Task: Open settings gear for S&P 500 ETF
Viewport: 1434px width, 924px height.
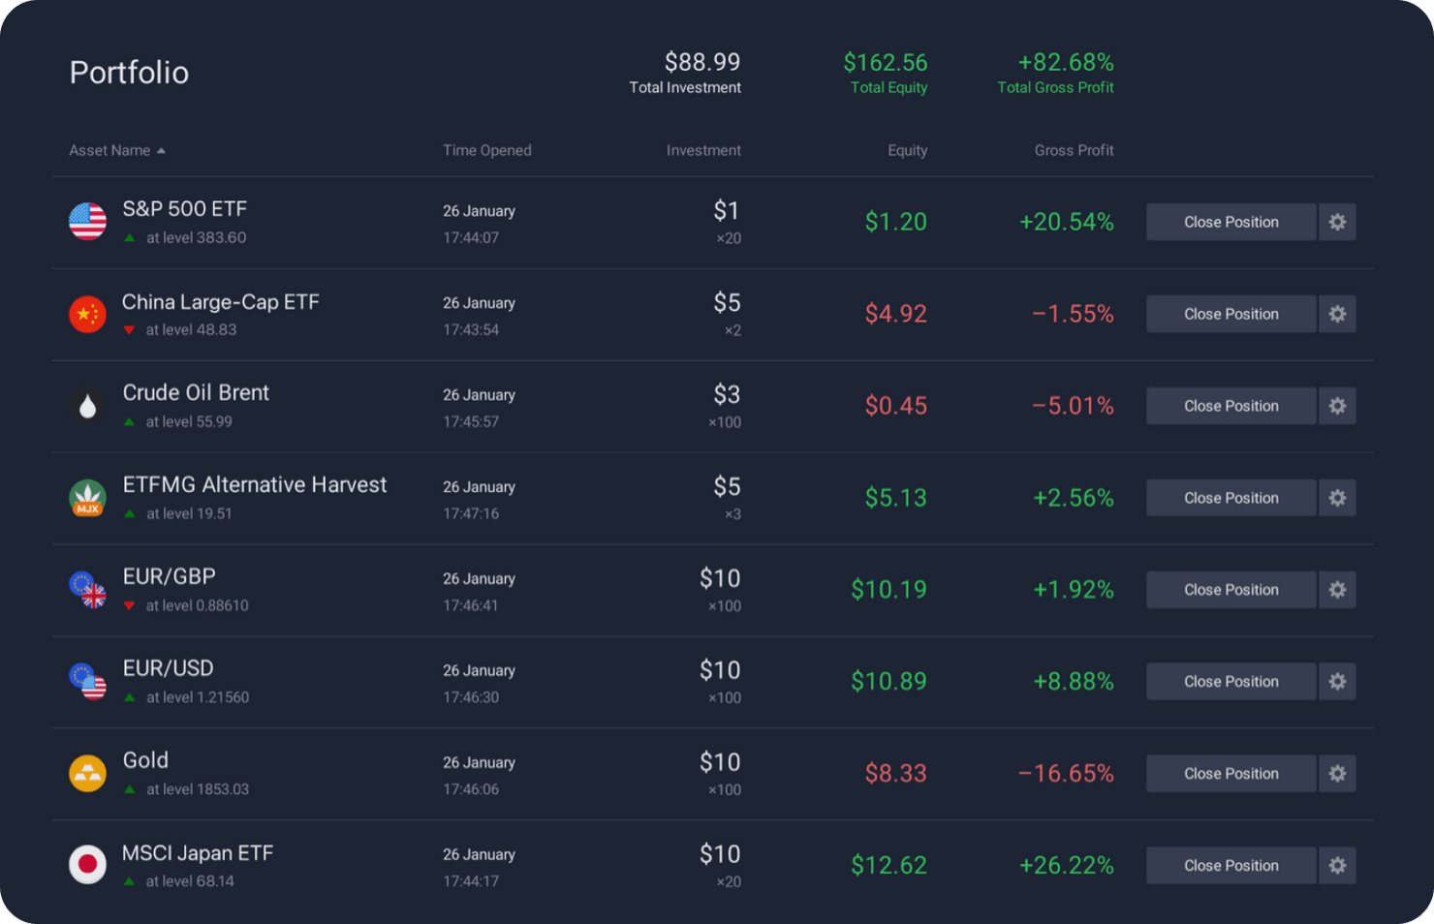Action: 1337,222
